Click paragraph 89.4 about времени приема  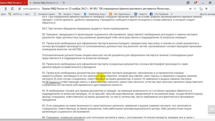point(122,20)
